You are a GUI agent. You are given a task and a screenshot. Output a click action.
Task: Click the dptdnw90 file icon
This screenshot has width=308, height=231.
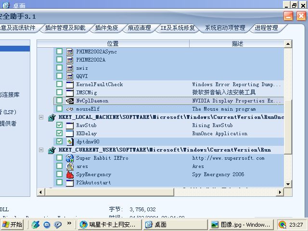click(x=70, y=142)
